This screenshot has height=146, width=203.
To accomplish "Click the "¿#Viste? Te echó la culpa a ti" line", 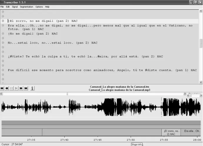I will (x=85, y=57).
